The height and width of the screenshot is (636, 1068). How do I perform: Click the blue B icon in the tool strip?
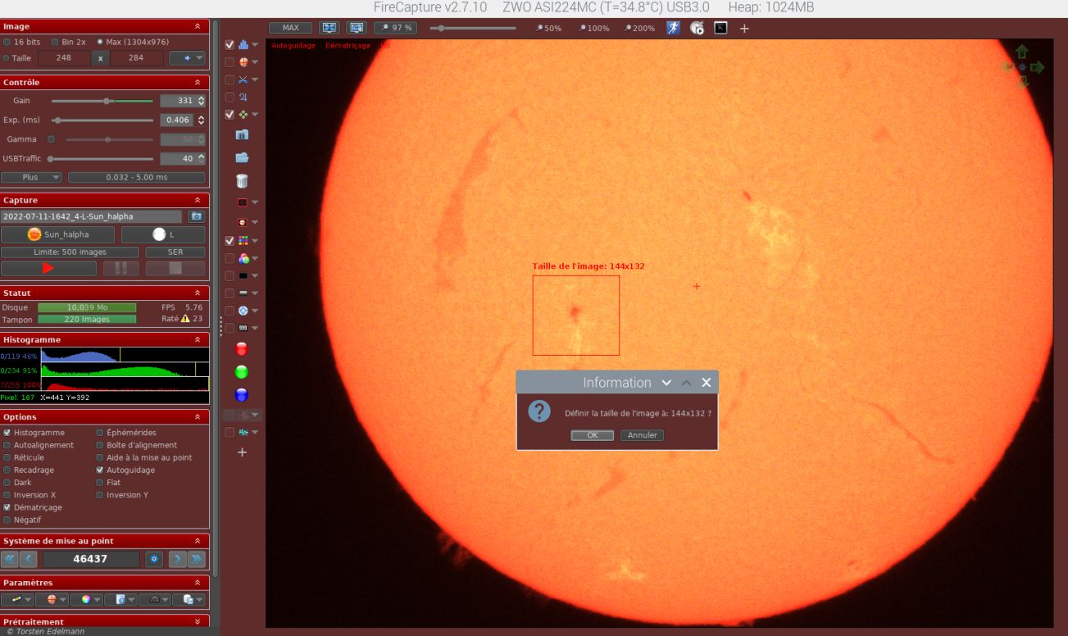tap(243, 134)
